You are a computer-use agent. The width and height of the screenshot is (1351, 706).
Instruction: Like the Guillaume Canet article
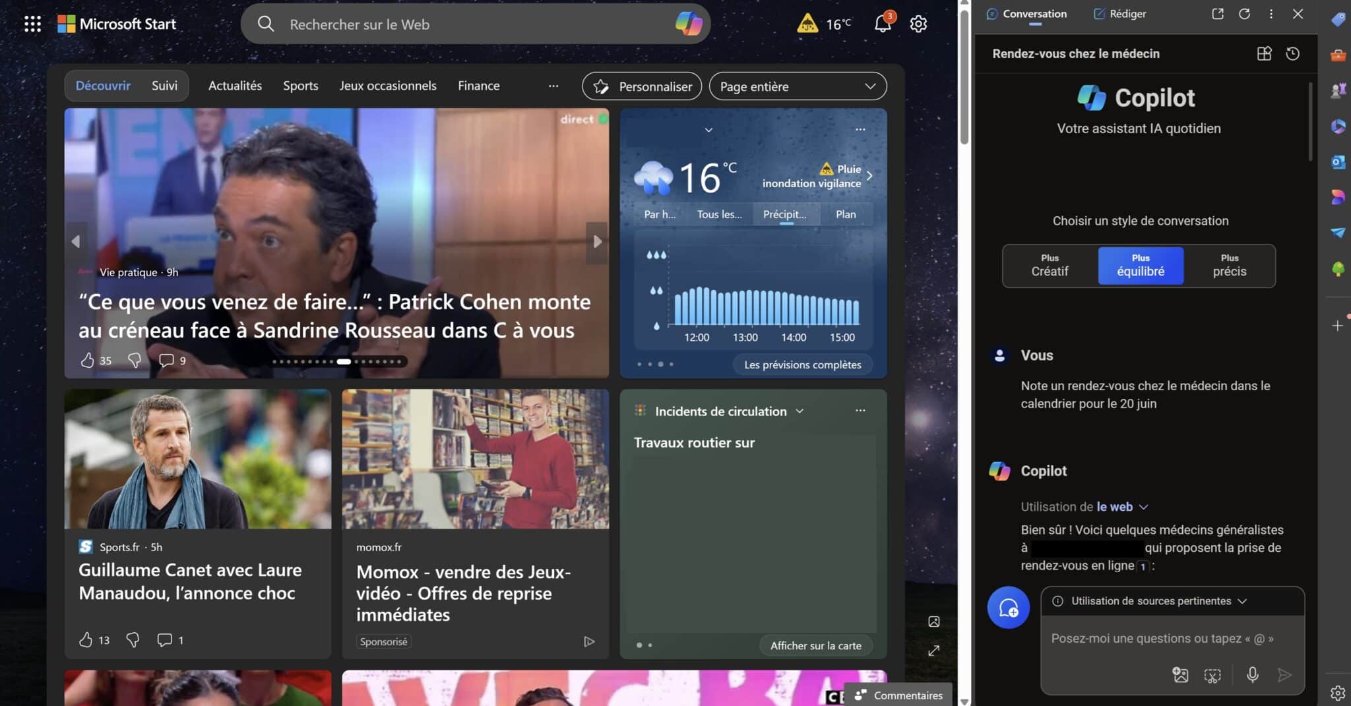[x=86, y=639]
